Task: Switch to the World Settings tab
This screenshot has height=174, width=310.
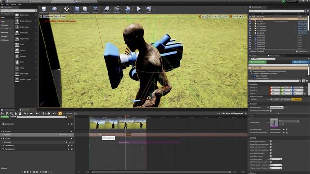Action: click(x=275, y=56)
